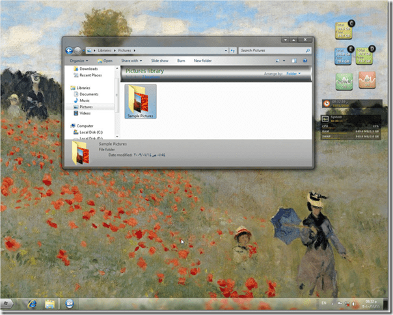Toggle the preview pane icon
Image resolution: width=393 pixels, height=315 pixels.
pyautogui.click(x=294, y=60)
